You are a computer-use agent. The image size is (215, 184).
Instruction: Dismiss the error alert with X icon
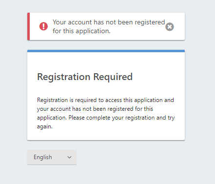[170, 27]
